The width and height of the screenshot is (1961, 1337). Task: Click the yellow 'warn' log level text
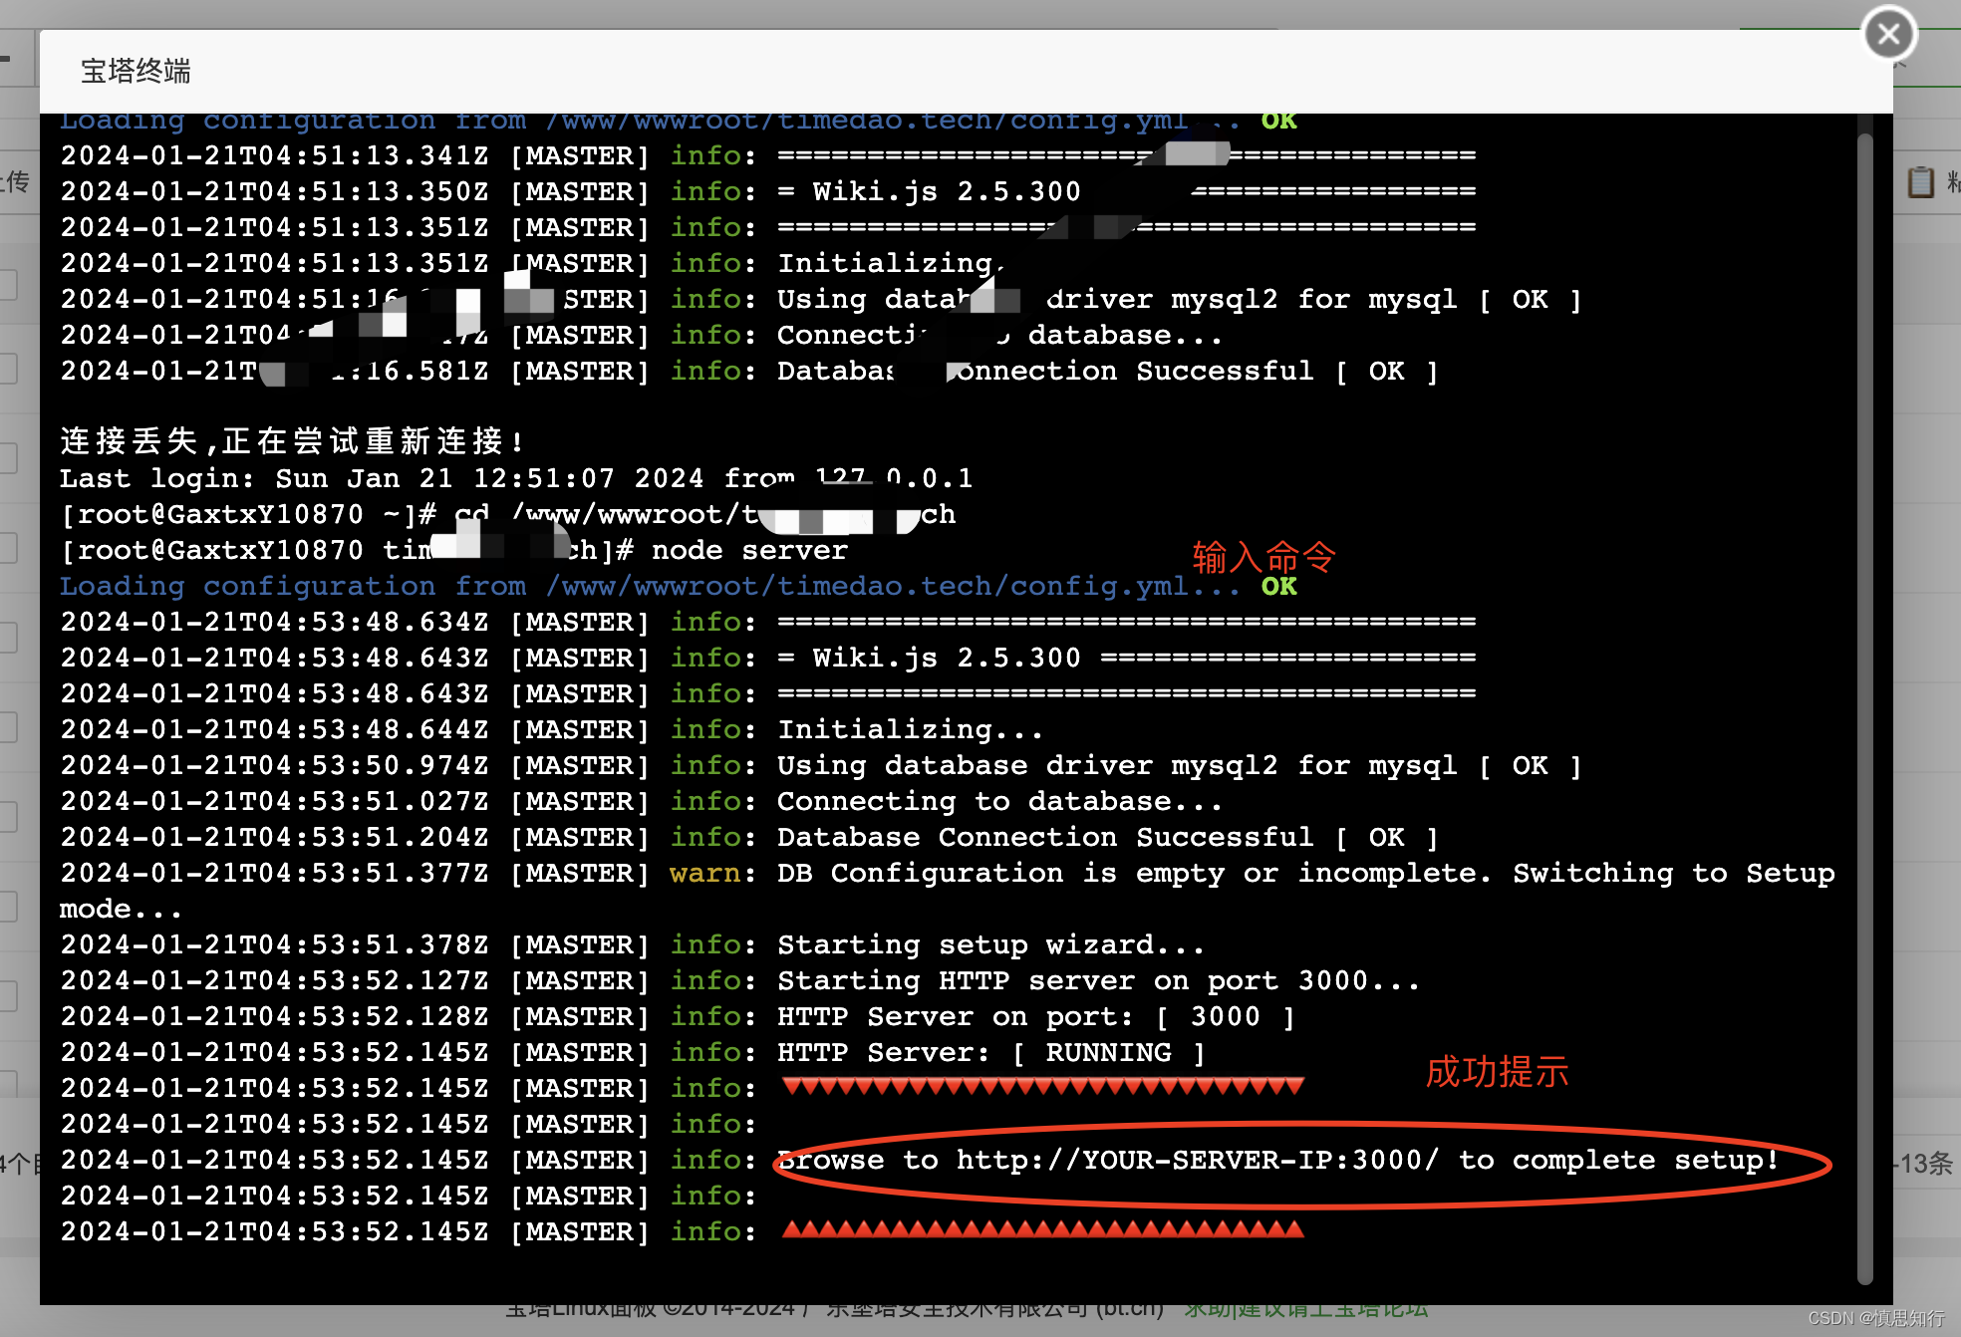tap(704, 874)
